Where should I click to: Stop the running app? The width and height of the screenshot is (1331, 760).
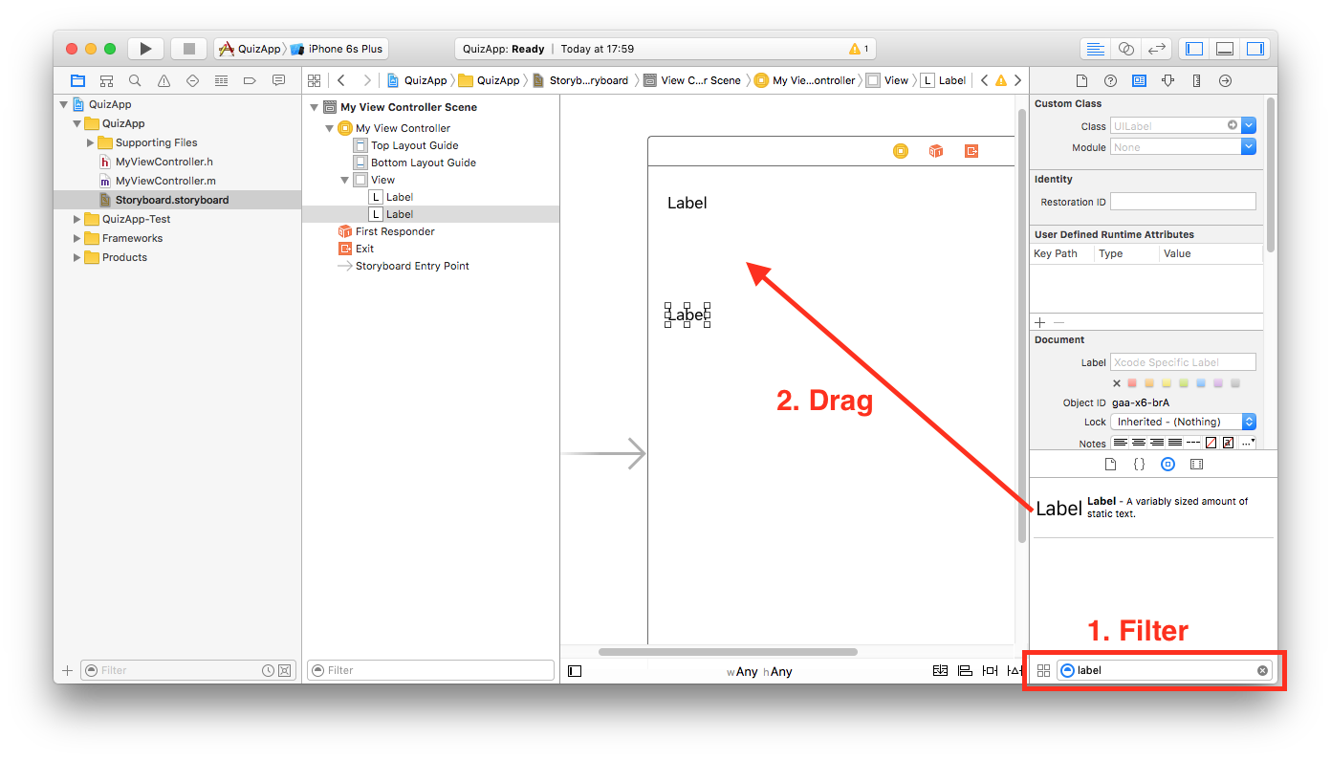coord(189,49)
